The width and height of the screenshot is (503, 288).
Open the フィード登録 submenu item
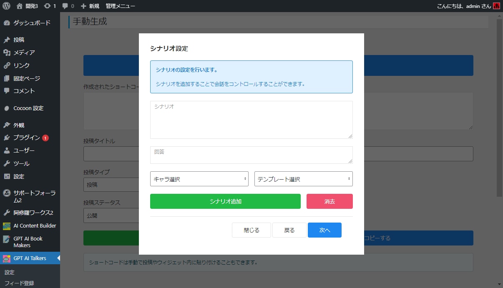click(19, 283)
